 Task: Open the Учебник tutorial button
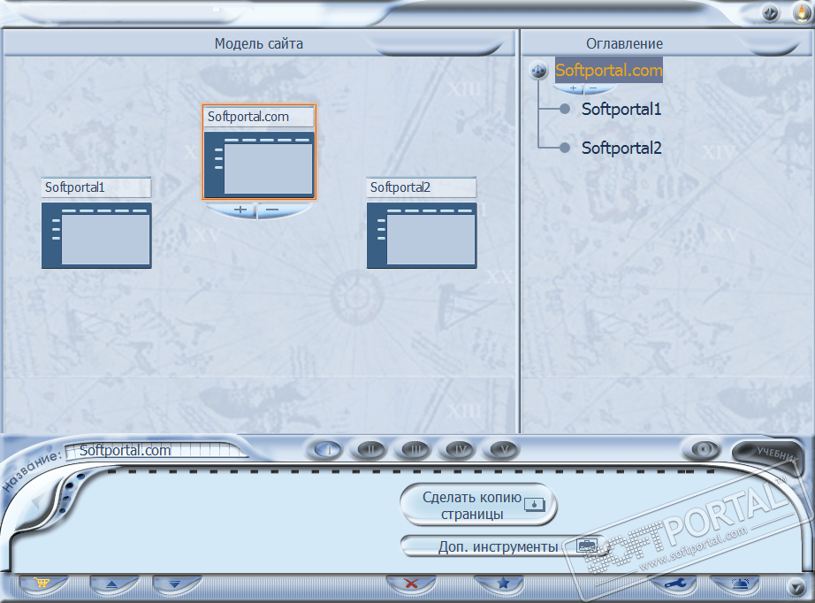click(766, 454)
